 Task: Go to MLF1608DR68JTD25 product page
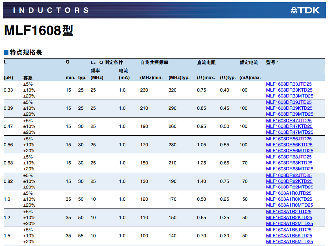point(289,157)
